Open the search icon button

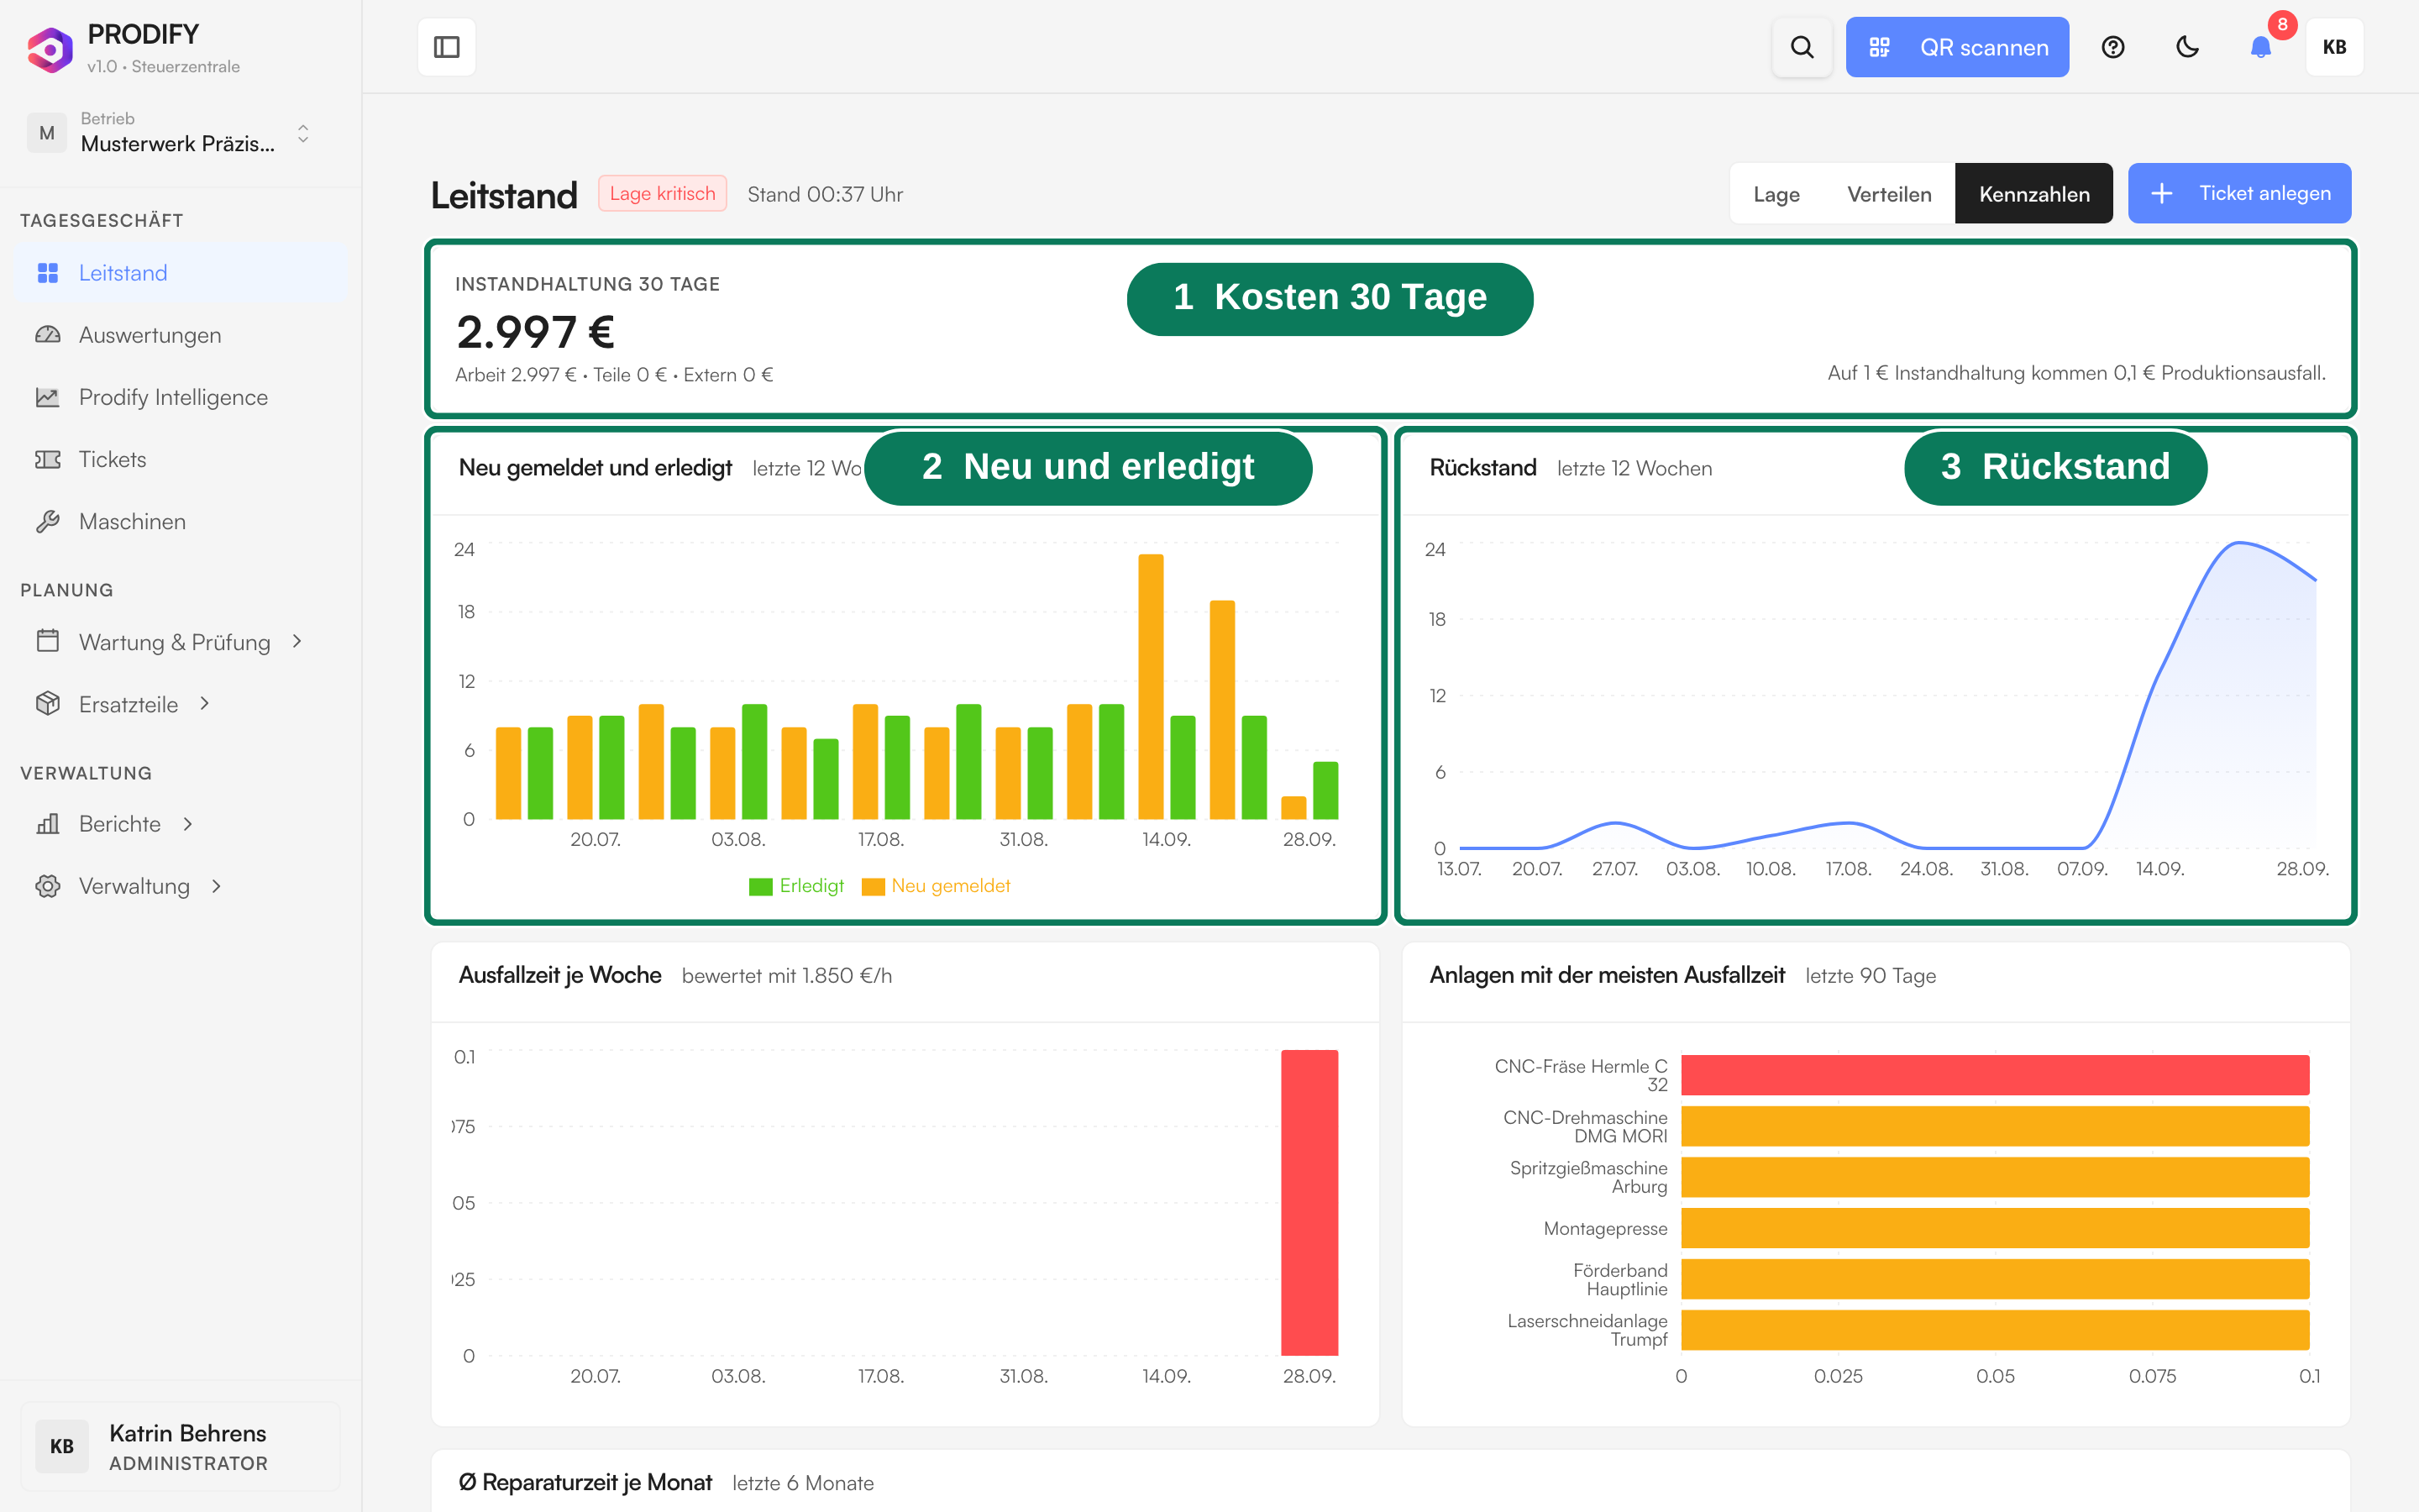click(1802, 47)
